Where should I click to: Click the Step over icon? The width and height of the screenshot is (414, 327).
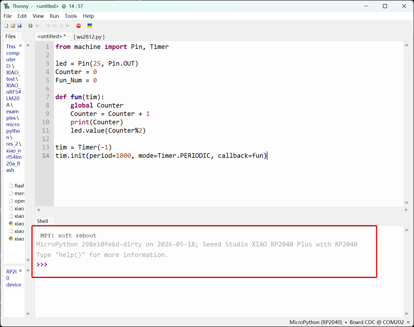point(48,26)
